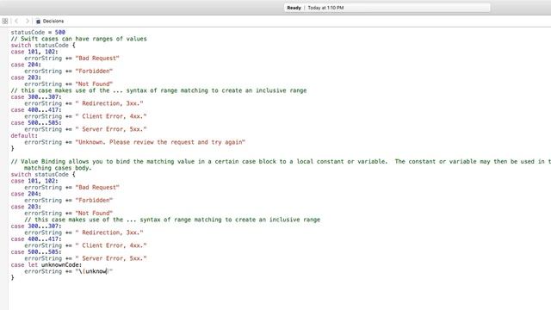This screenshot has height=310, width=551.
Task: Click the second 'switch statusCode {' line
Action: [x=43, y=175]
